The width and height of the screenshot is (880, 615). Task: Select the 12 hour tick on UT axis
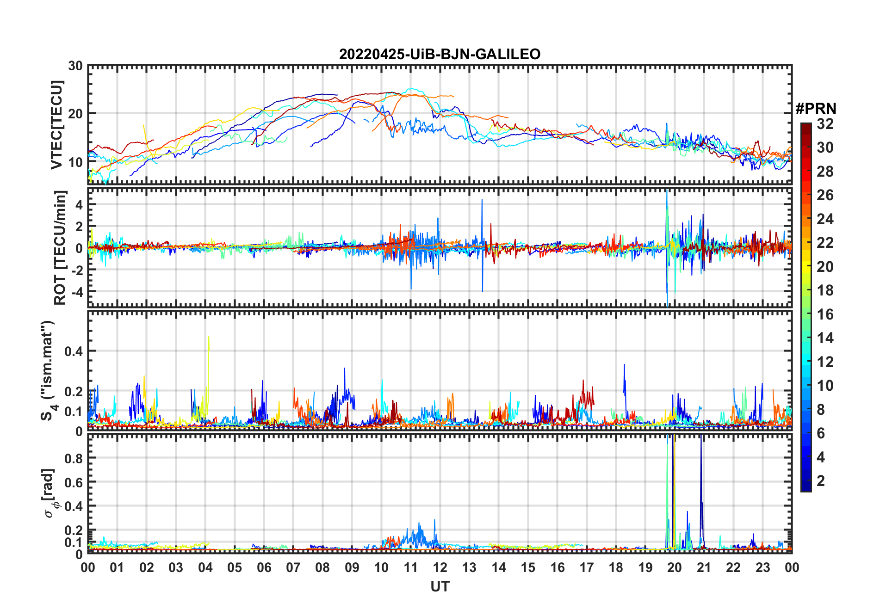440,567
